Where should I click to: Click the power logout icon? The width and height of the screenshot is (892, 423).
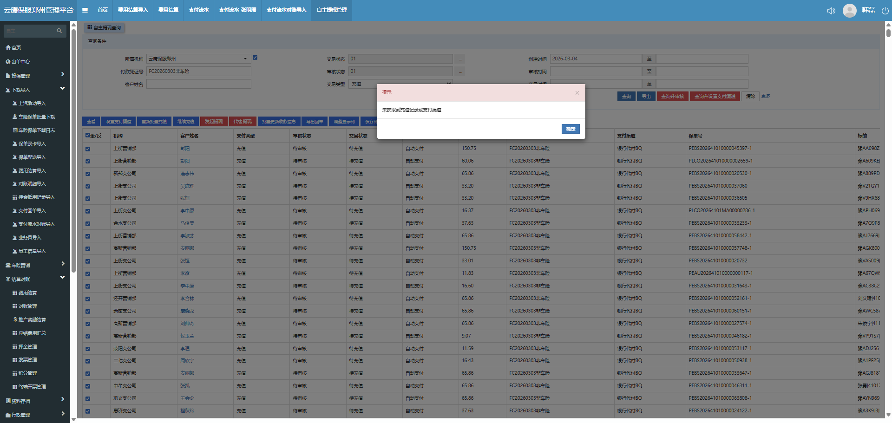tap(885, 11)
